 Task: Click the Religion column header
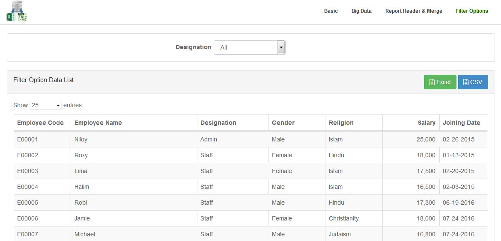point(341,123)
